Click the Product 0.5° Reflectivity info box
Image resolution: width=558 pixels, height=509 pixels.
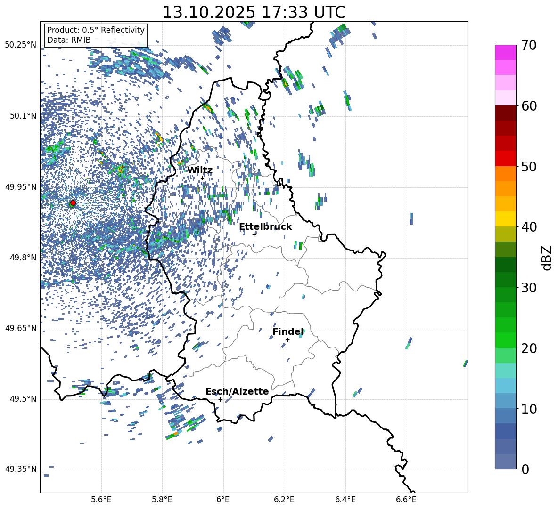tap(96, 35)
